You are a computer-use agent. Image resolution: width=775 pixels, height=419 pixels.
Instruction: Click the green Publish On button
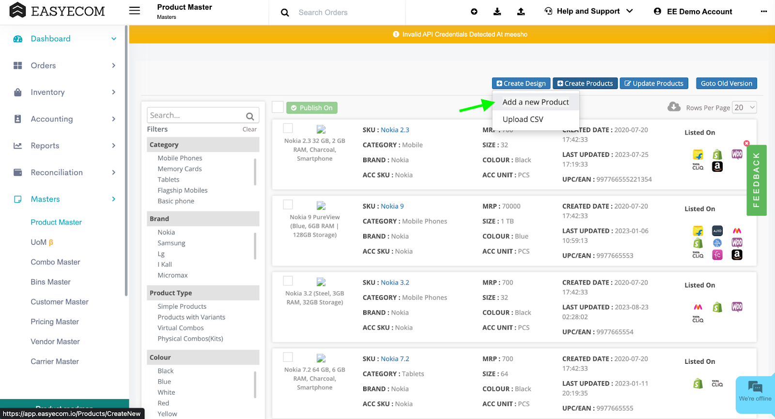tap(312, 107)
